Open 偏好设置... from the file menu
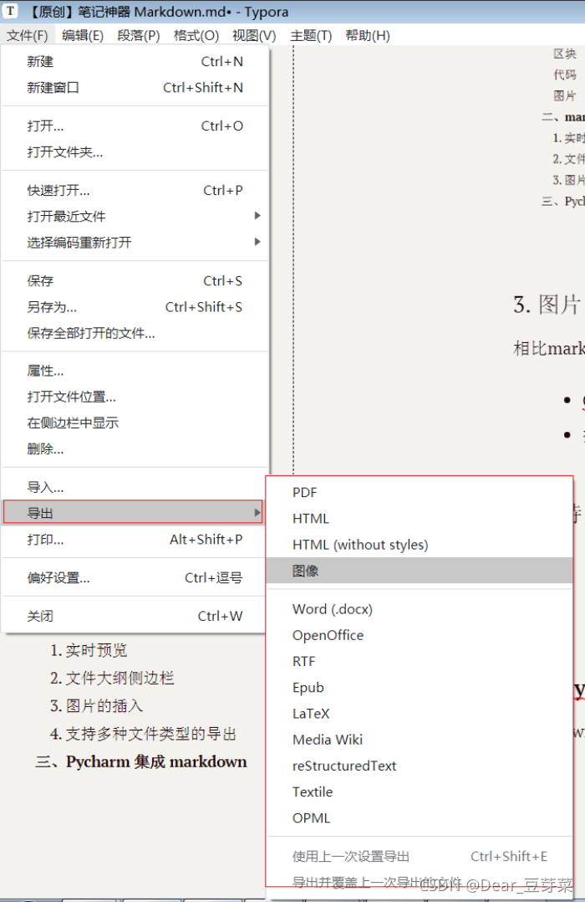This screenshot has width=585, height=902. point(135,577)
